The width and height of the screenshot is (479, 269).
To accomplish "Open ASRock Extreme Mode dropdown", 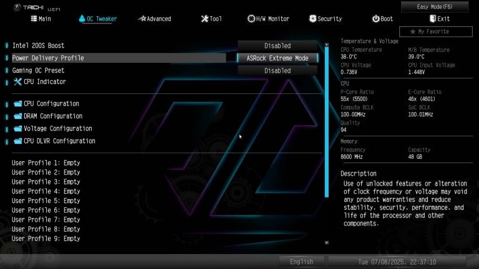I will point(278,59).
